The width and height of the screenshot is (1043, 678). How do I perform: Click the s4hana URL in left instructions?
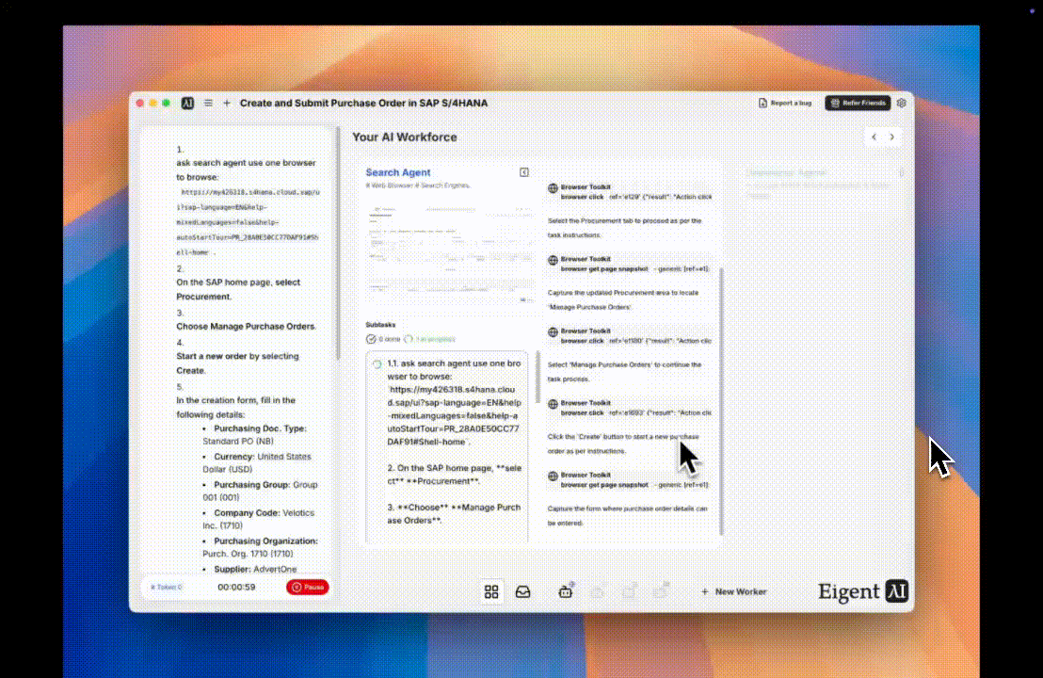click(x=248, y=222)
